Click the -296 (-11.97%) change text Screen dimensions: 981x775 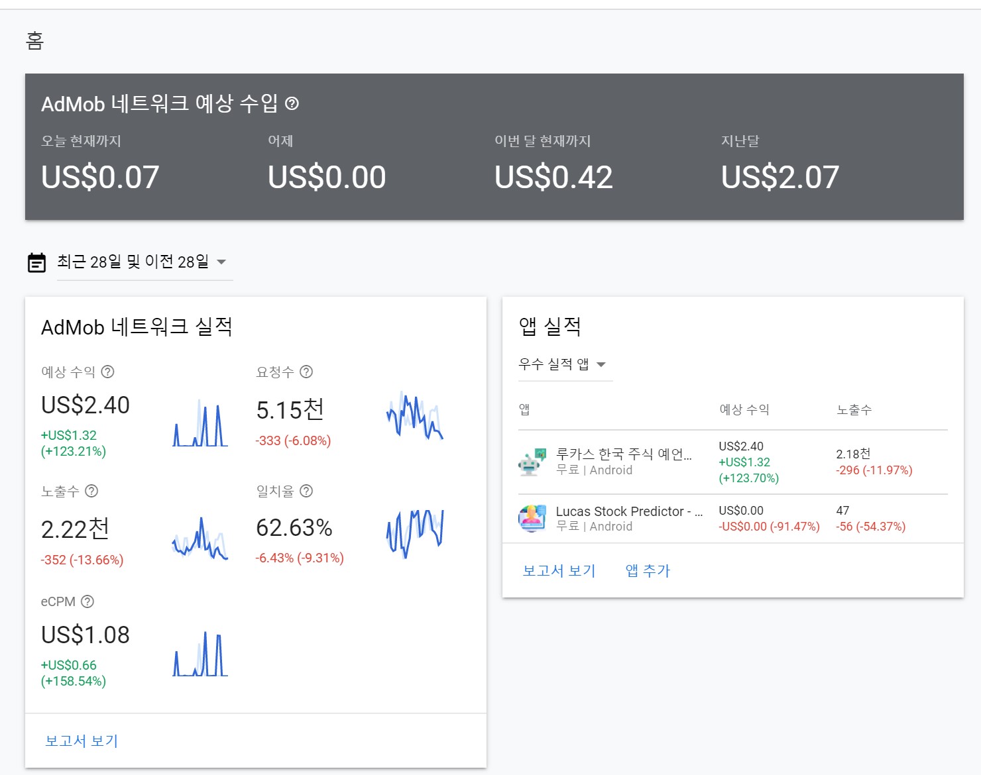(x=874, y=470)
